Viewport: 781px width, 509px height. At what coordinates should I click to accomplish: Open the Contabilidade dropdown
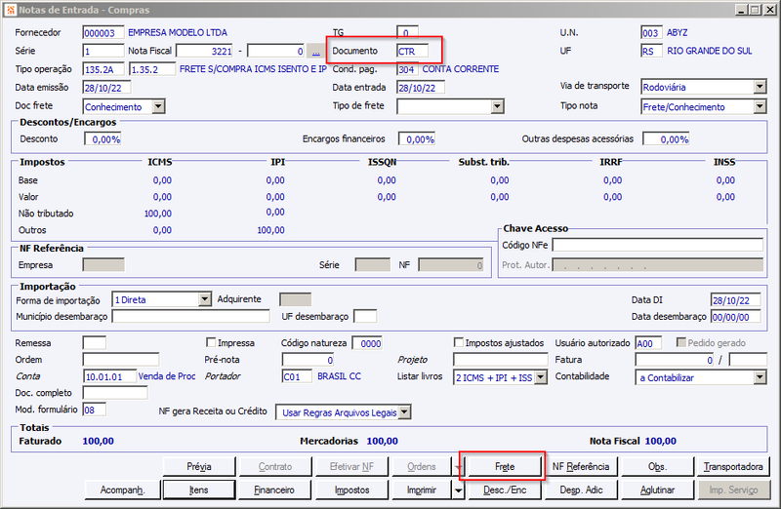tap(760, 377)
